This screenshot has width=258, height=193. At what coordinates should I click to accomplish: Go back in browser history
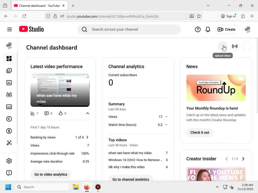[x=6, y=16]
